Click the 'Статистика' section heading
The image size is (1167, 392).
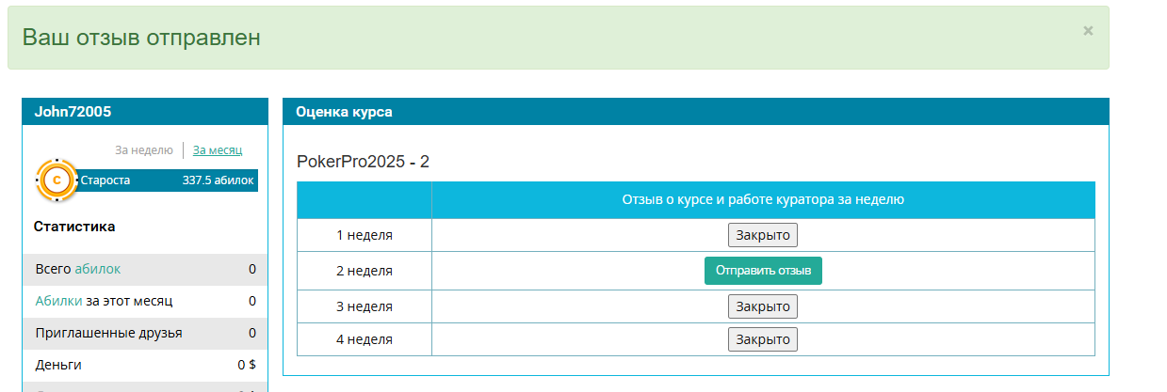(74, 227)
